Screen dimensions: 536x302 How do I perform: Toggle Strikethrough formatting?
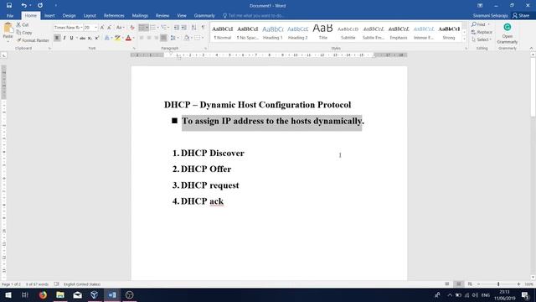[82, 38]
